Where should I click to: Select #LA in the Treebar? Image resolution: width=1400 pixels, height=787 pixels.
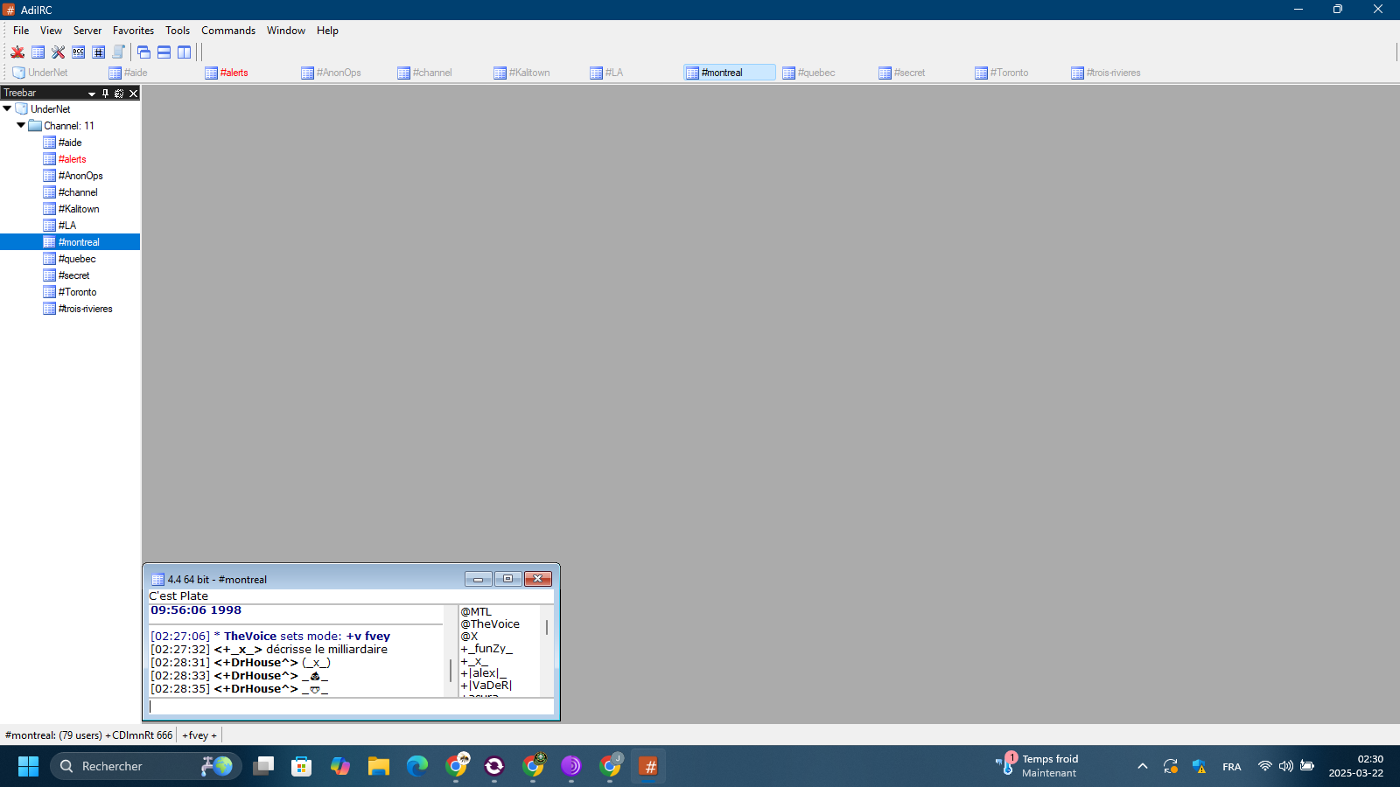coord(67,226)
